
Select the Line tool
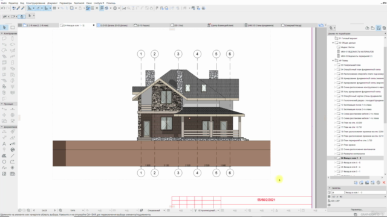[x=13, y=156]
